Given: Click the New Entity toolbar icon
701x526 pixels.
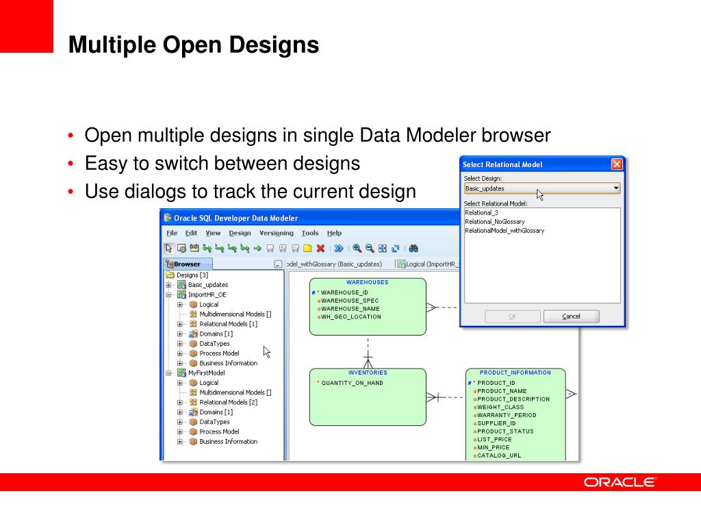Looking at the screenshot, I should click(x=181, y=248).
